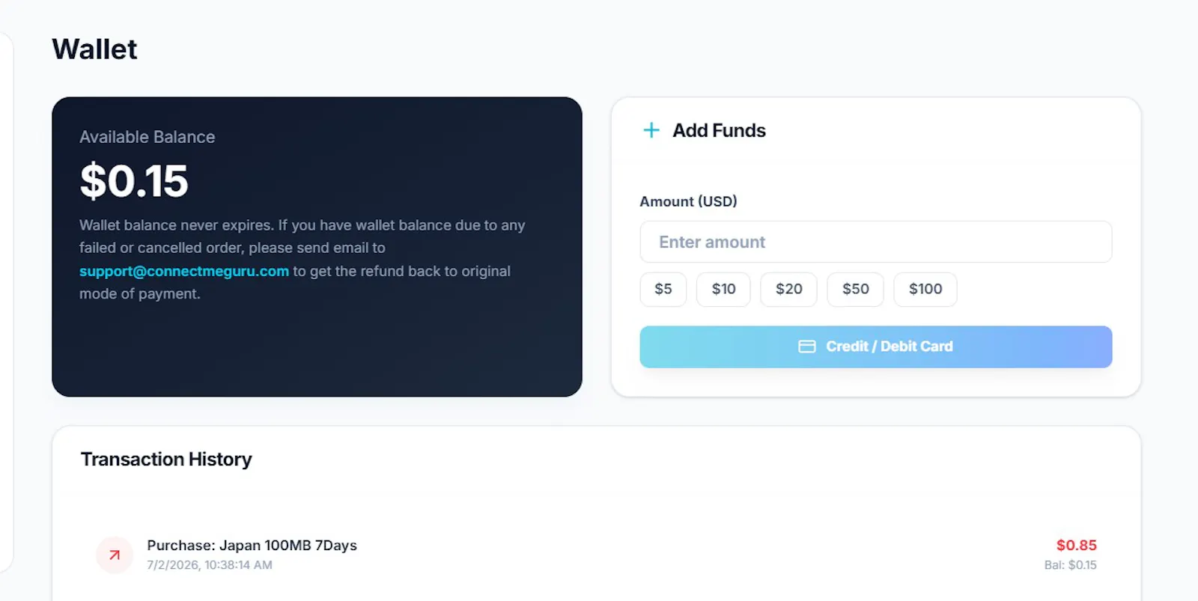Image resolution: width=1198 pixels, height=601 pixels.
Task: Click the Transaction History heading
Action: tap(166, 459)
